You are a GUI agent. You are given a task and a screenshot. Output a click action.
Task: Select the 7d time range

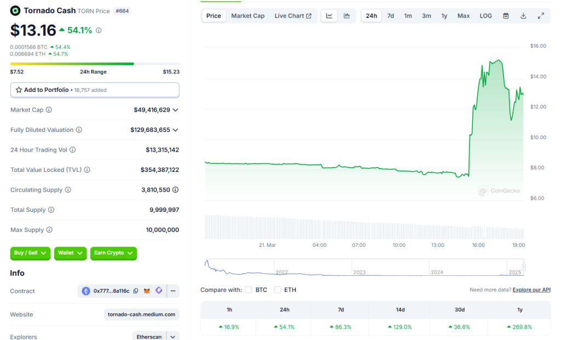point(390,16)
